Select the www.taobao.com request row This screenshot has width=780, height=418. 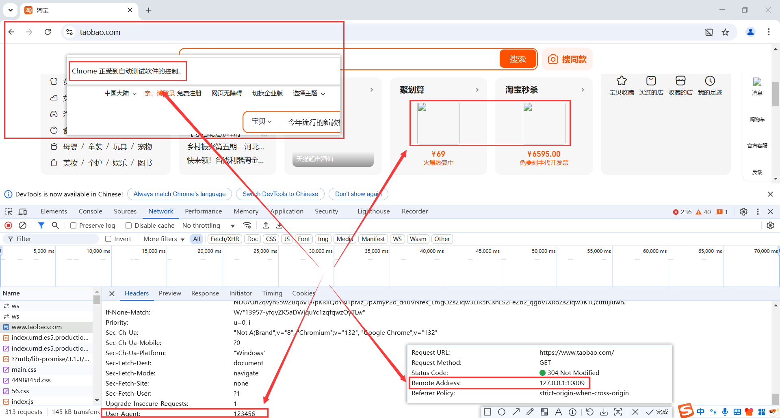point(46,327)
